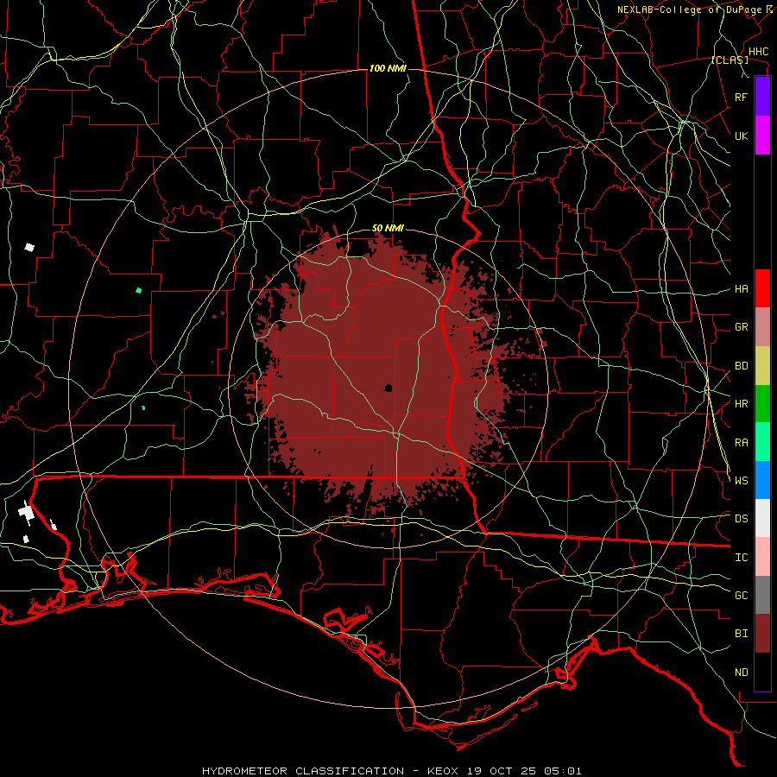777x777 pixels.
Task: Click the 100 NMI range ring label
Action: [x=388, y=68]
